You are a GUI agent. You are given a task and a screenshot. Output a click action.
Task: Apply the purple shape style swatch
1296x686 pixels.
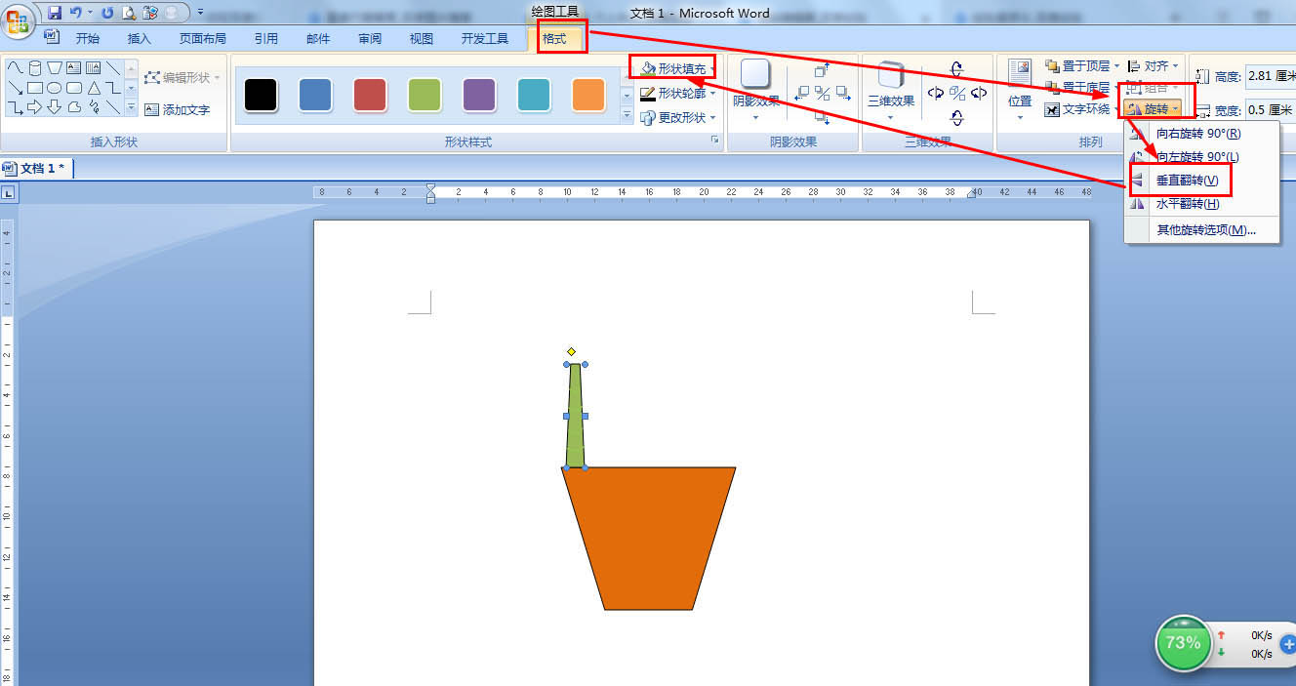479,95
